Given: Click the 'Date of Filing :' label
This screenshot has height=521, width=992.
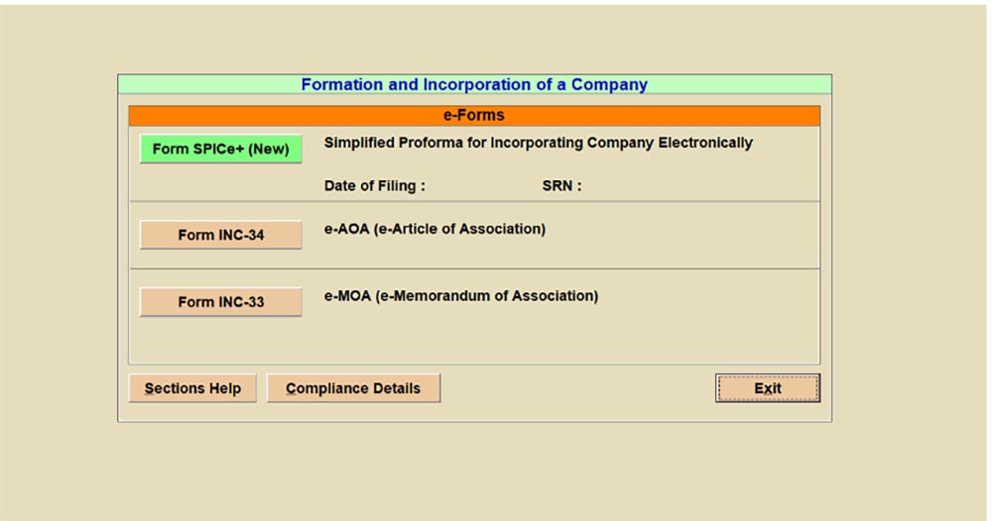Looking at the screenshot, I should 374,185.
